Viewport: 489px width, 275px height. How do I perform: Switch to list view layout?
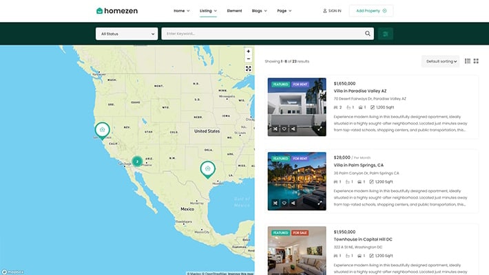[x=468, y=61]
